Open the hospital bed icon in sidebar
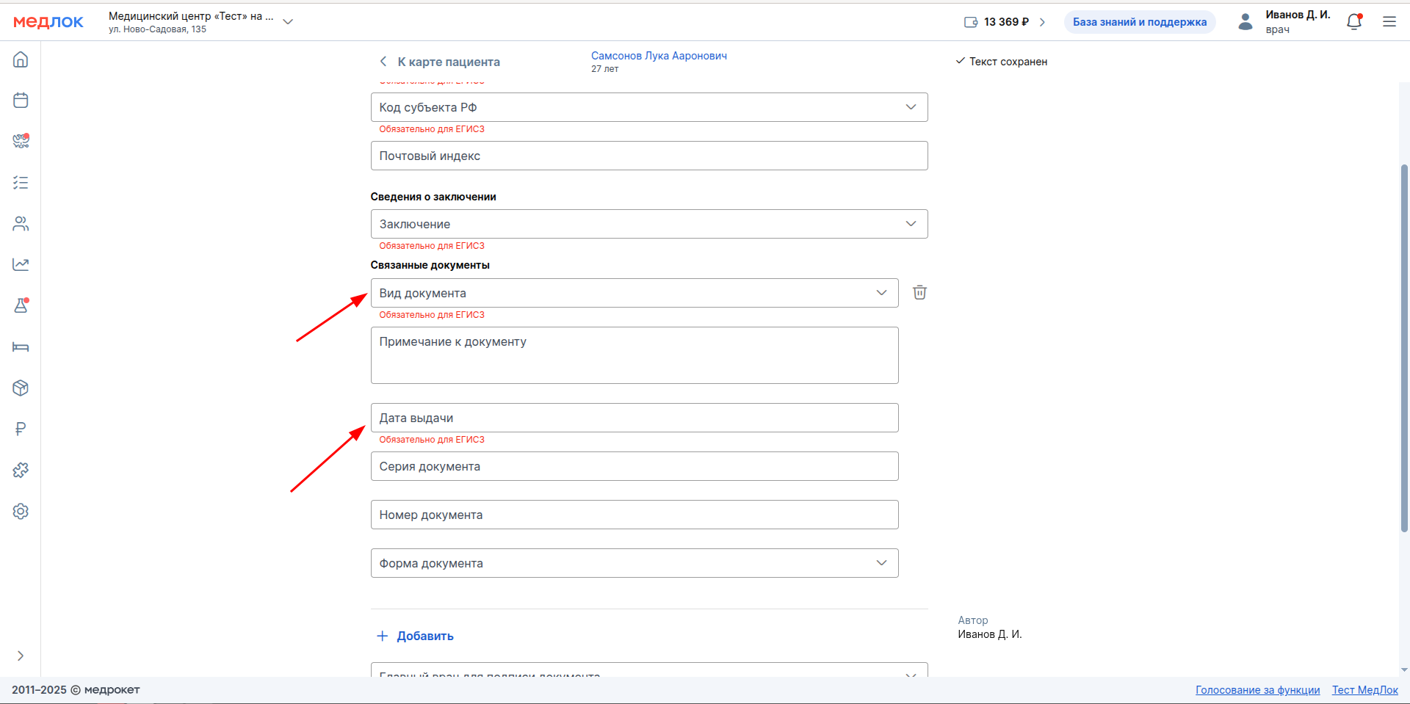This screenshot has width=1410, height=704. click(21, 347)
